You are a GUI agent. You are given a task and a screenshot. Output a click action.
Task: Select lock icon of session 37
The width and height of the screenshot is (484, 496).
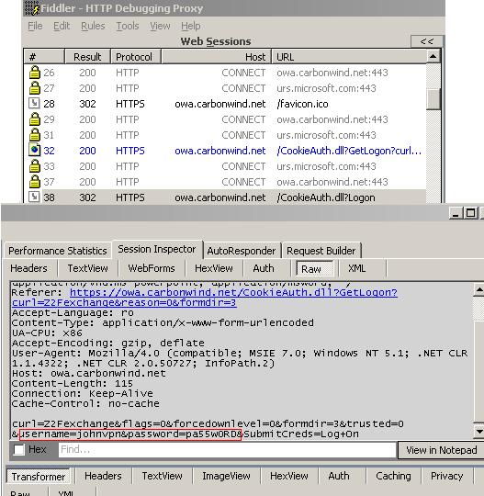click(35, 182)
